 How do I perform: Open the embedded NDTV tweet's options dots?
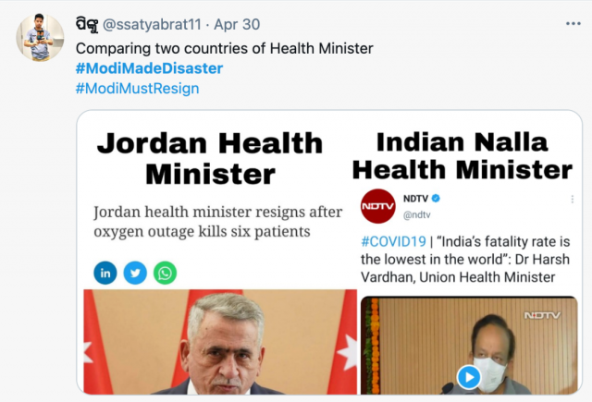coord(573,199)
